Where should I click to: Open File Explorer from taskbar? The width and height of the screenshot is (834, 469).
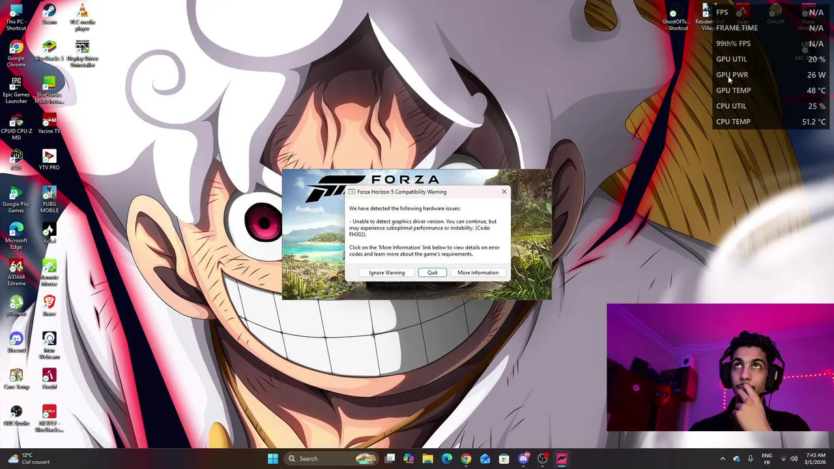pos(427,459)
